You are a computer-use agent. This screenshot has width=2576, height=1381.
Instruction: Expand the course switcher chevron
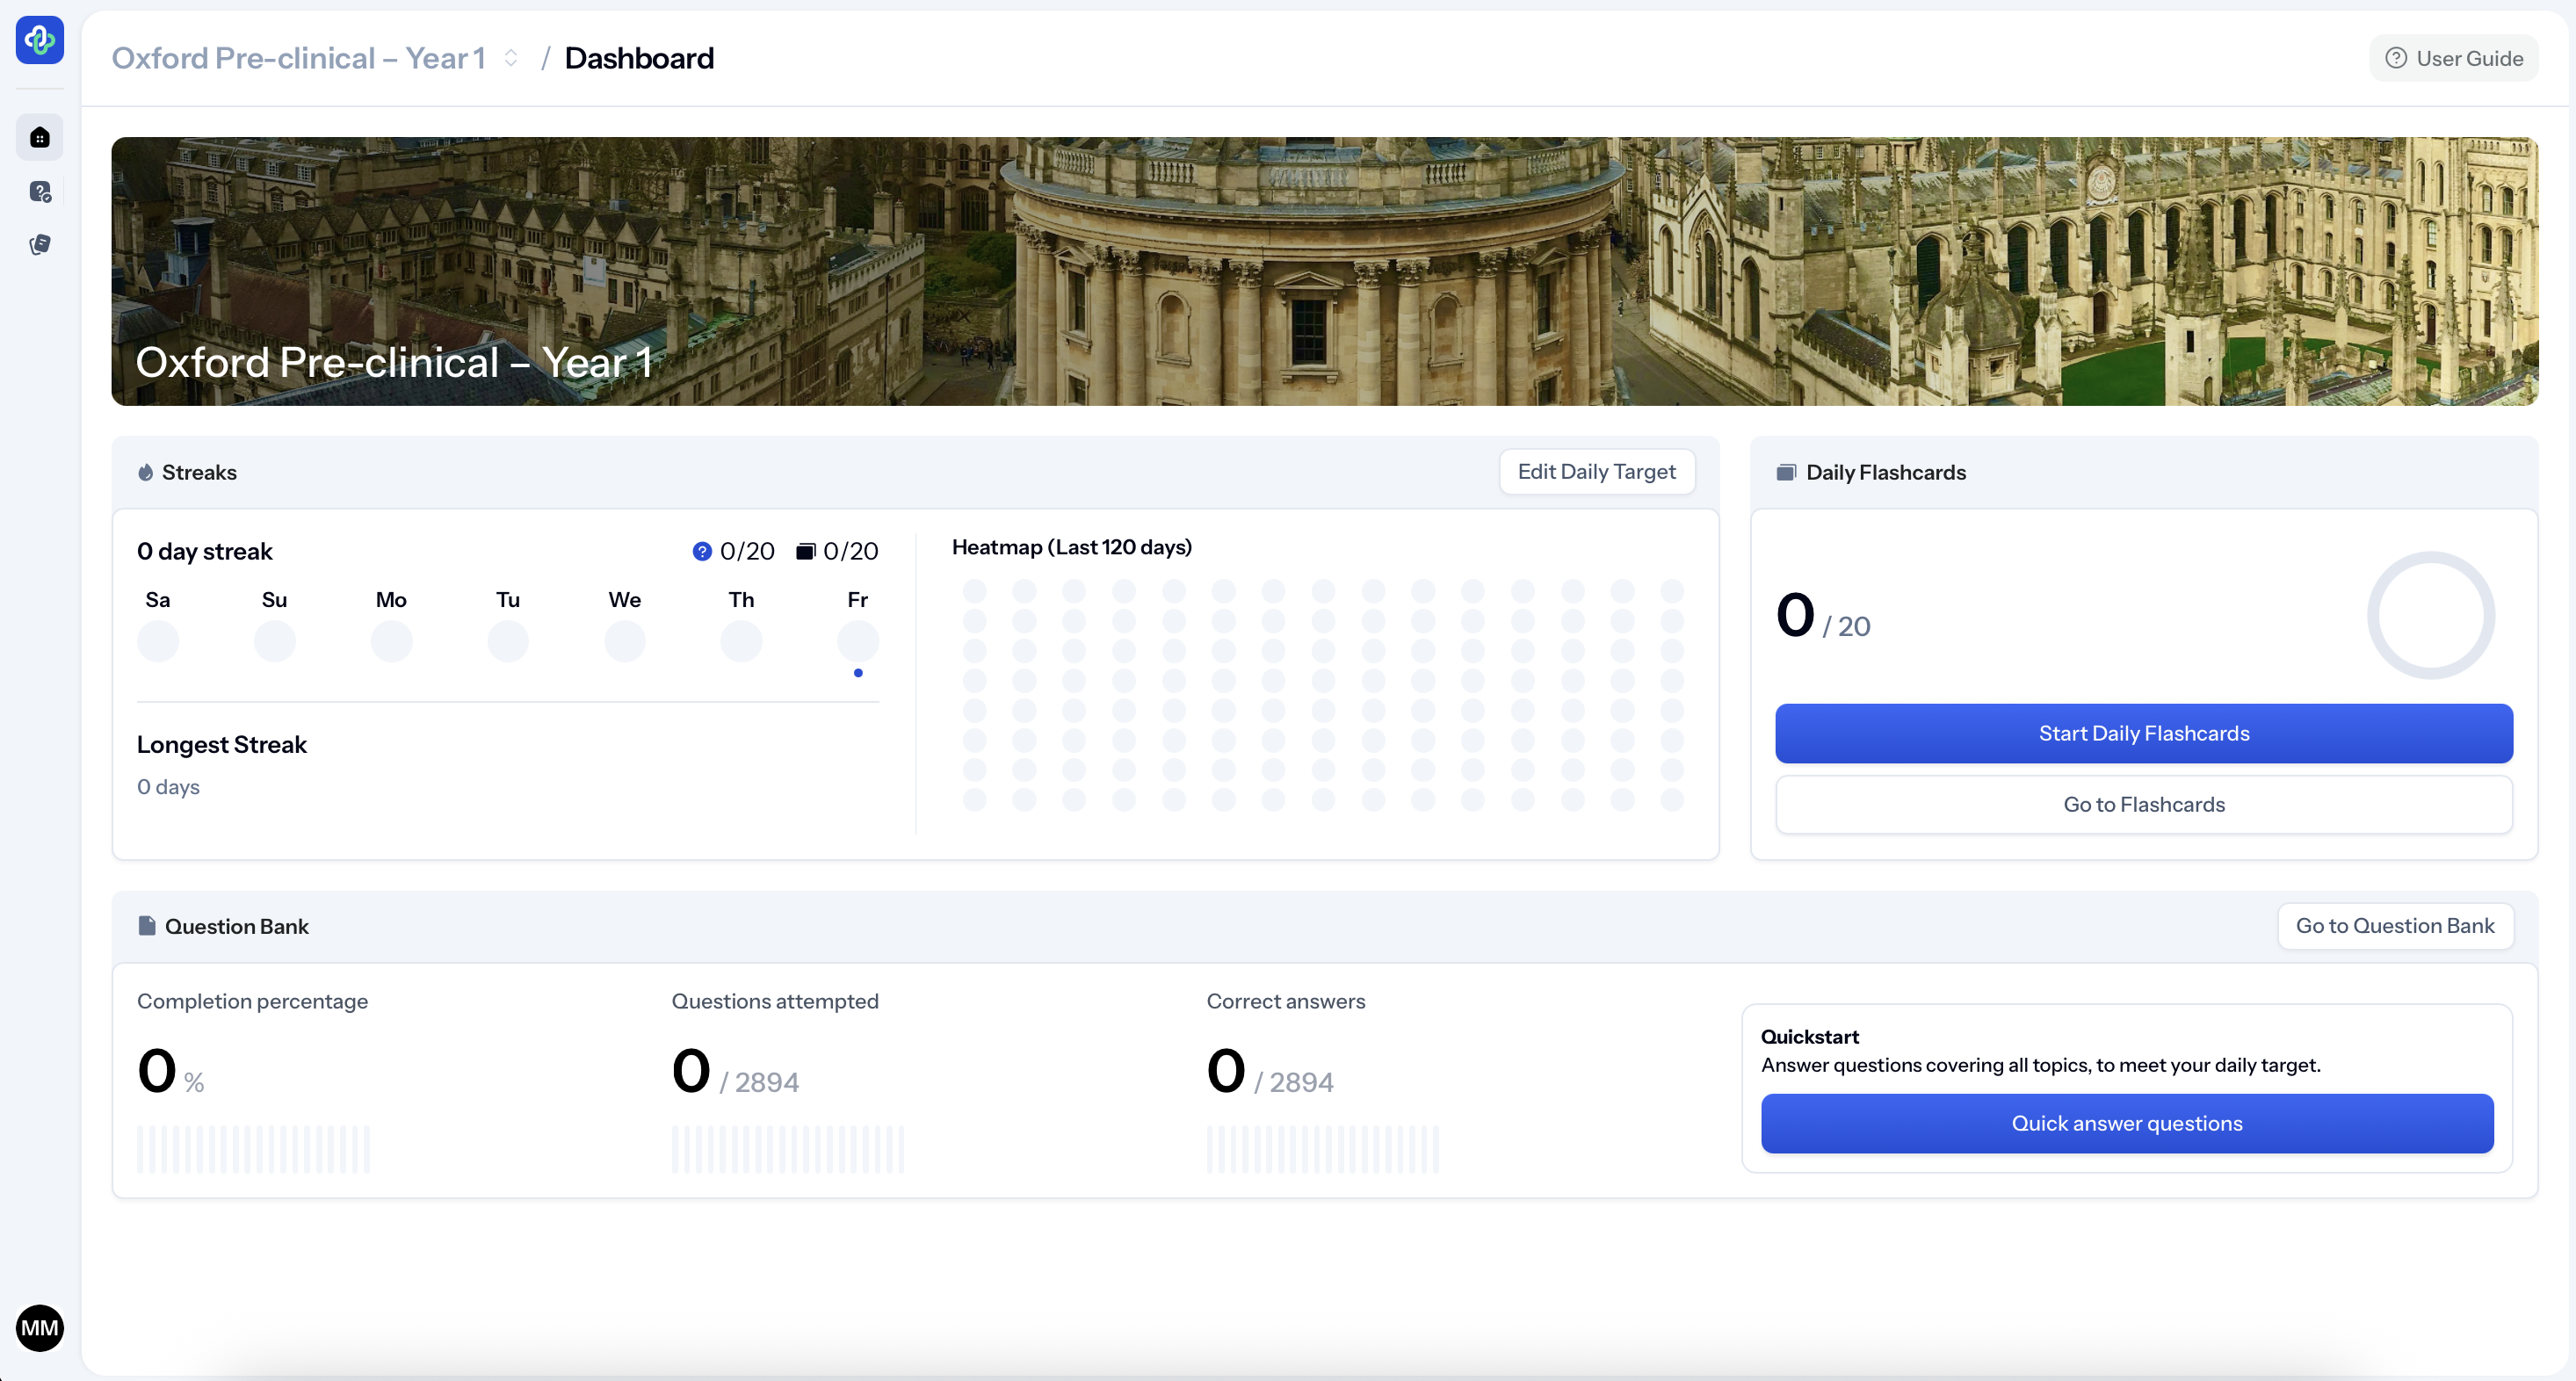pos(511,58)
